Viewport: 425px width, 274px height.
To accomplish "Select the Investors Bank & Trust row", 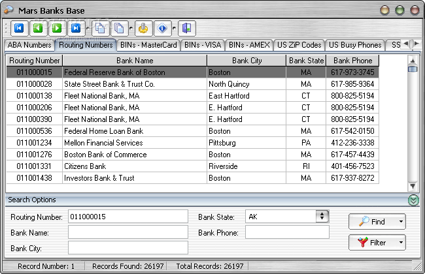I will point(192,178).
